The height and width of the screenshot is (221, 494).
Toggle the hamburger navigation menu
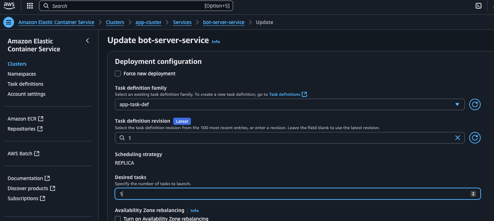(9, 22)
